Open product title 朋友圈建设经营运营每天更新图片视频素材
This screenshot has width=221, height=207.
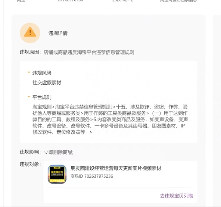click(x=116, y=168)
